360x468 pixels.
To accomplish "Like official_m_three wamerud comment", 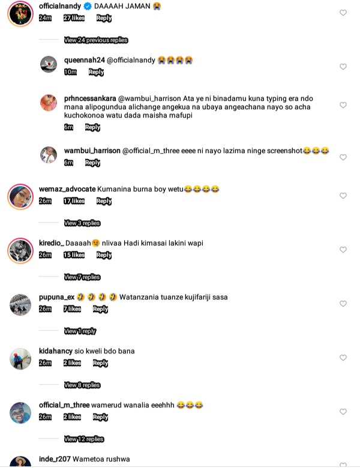I will [x=343, y=412].
